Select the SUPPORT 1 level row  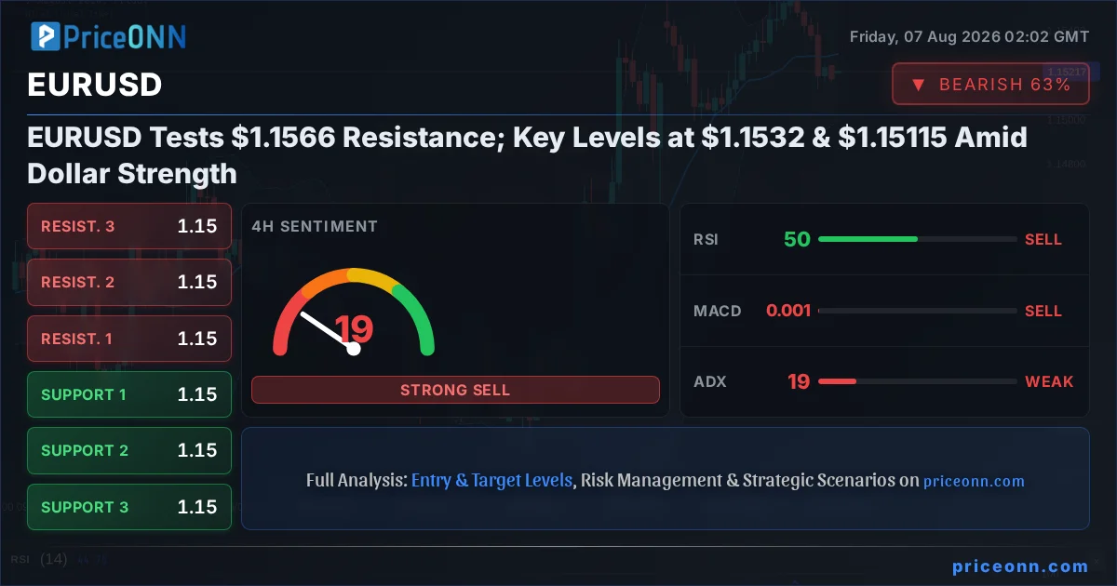129,394
